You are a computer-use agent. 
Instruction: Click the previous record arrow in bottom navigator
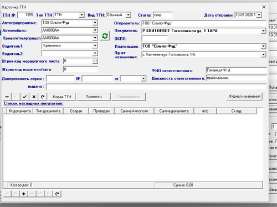tap(7, 194)
